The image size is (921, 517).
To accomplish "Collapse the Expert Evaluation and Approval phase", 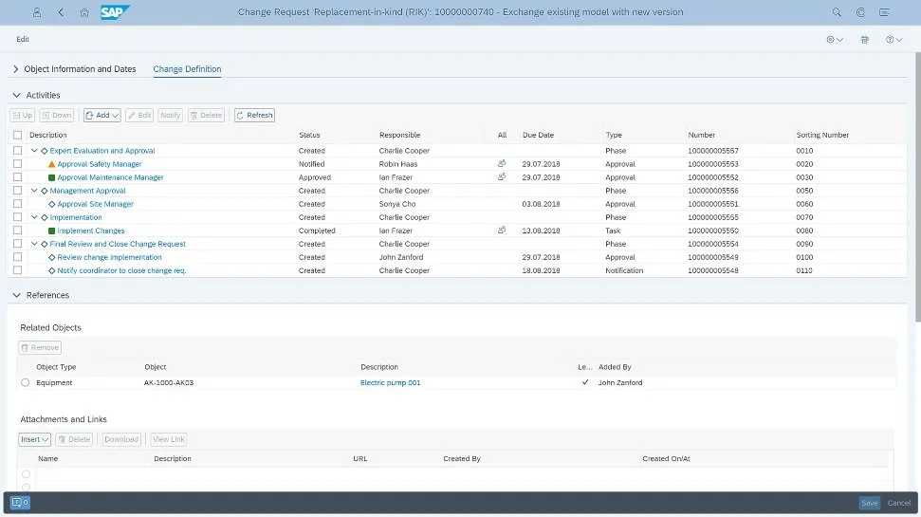I will 34,151.
